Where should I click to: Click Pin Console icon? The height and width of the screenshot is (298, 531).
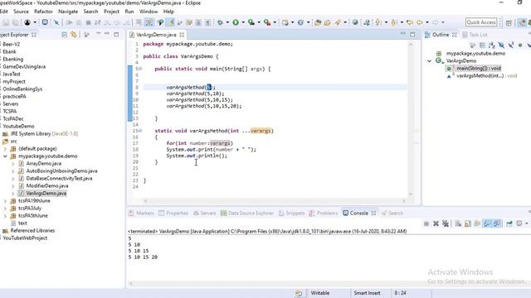509,223
